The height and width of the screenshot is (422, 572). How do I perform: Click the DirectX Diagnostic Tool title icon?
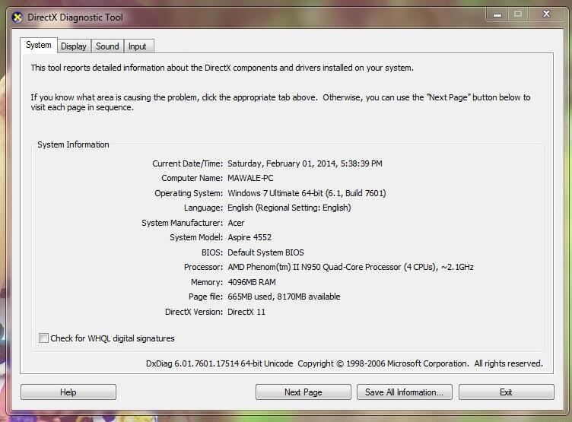point(17,17)
